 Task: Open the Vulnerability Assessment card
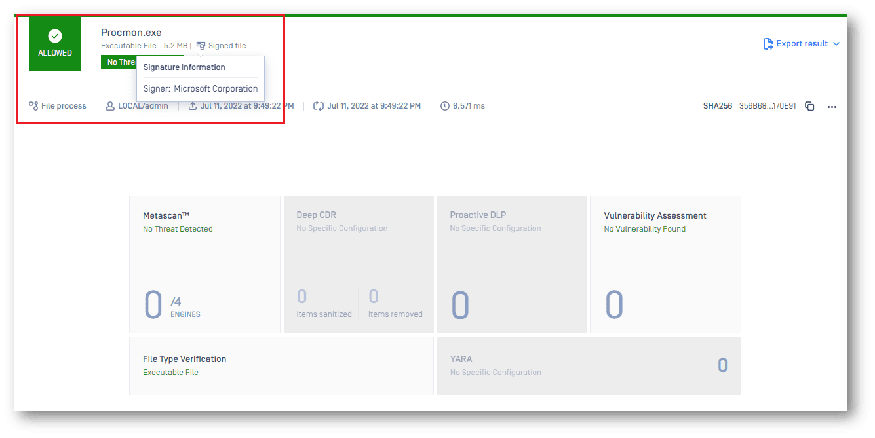point(665,265)
